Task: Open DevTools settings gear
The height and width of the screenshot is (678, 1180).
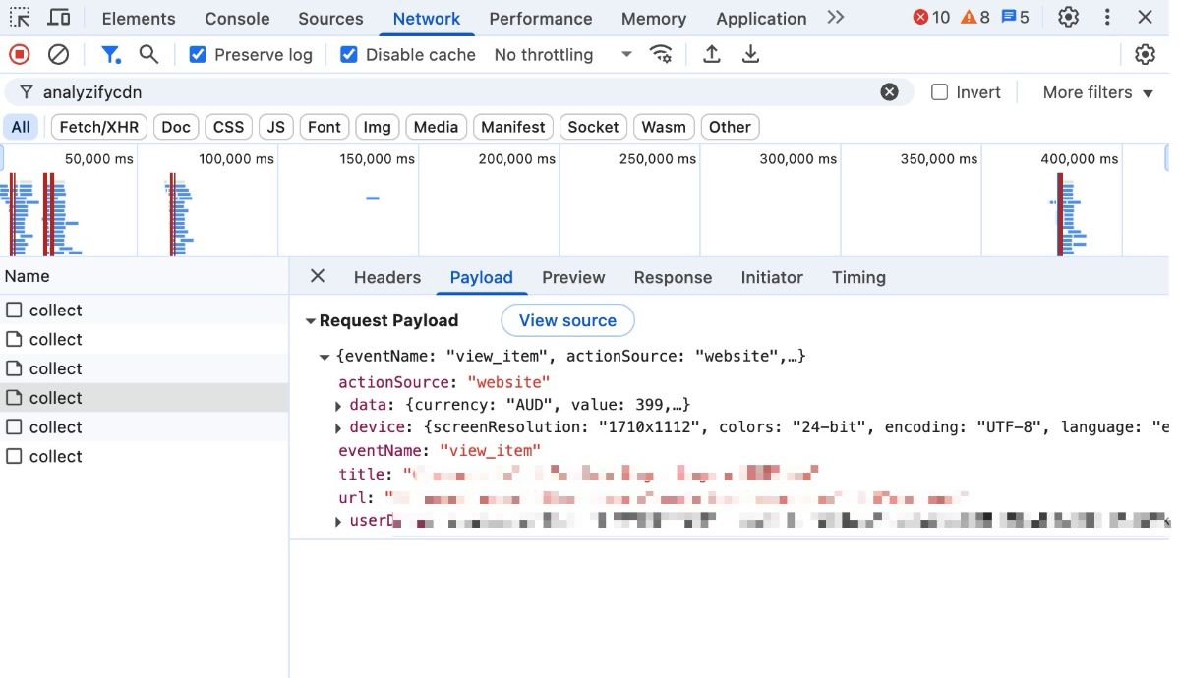Action: [x=1068, y=18]
